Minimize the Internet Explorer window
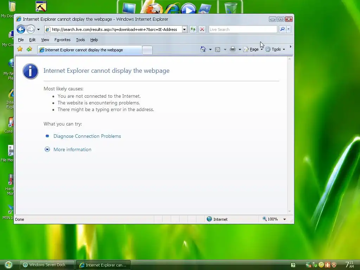Screen dimensions: 360x270 pyautogui.click(x=272, y=19)
